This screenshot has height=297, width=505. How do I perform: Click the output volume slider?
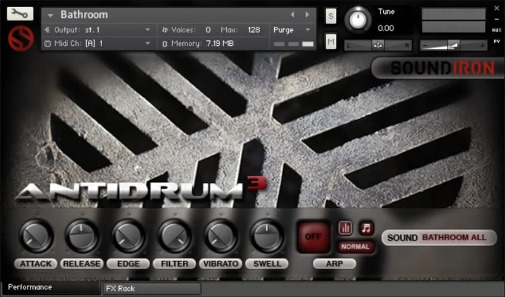point(454,45)
